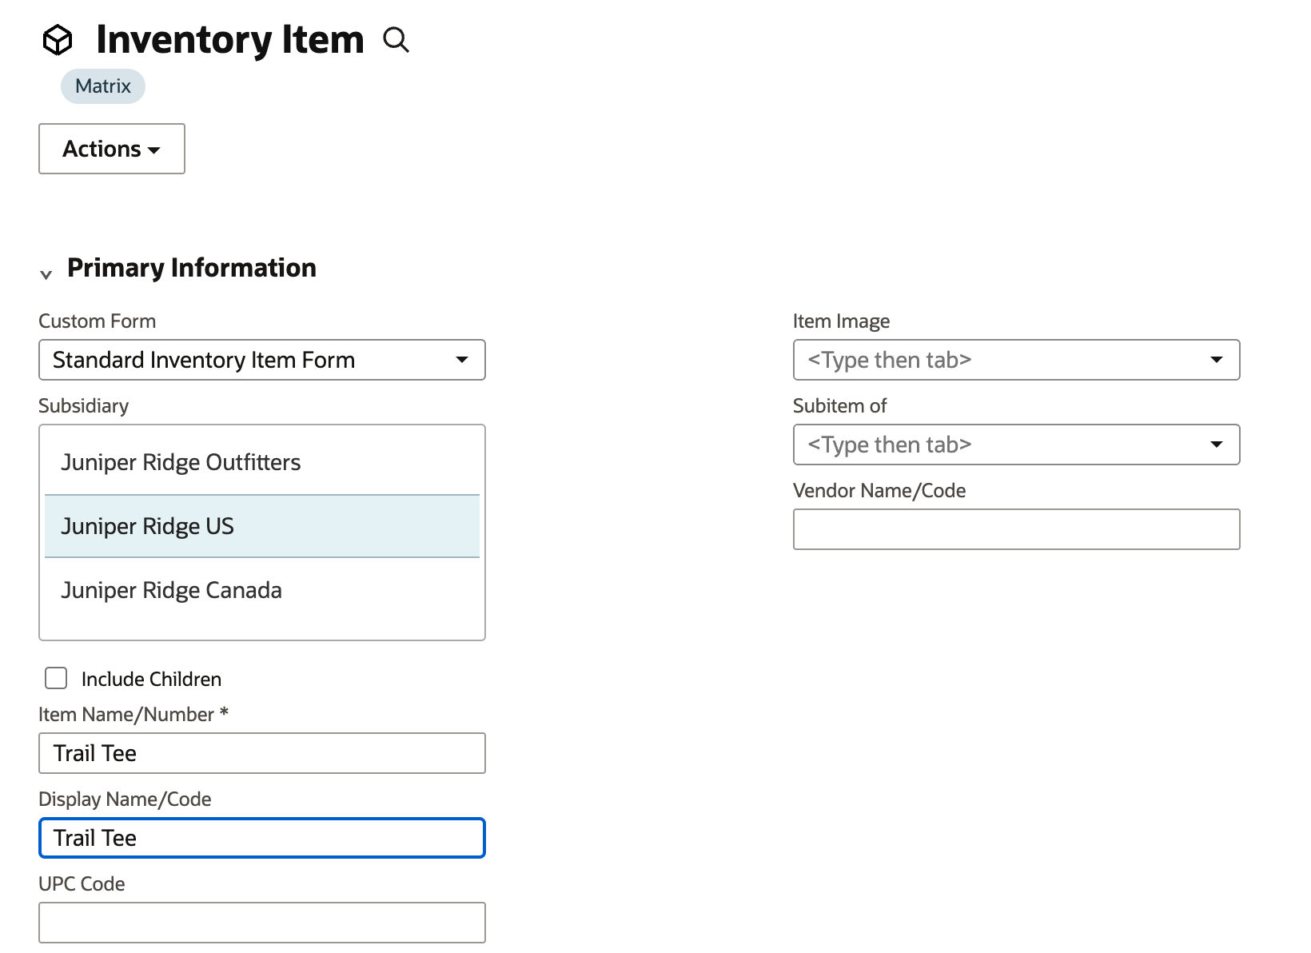Enable the Include Children checkbox
Viewport: 1311px width, 953px height.
(x=56, y=678)
